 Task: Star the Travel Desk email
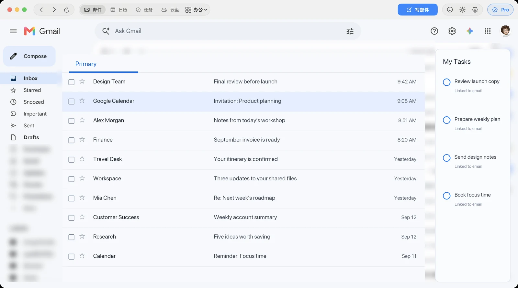[x=82, y=159]
